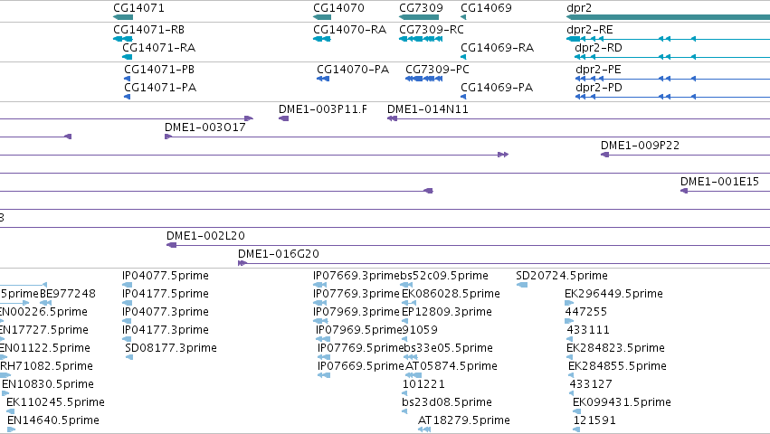Viewport: 770px width, 434px height.
Task: Select EST bs52c09.5prime
Action: coord(444,276)
